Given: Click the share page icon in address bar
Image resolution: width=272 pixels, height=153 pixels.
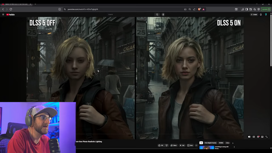Looking at the screenshot, I should pos(194,9).
